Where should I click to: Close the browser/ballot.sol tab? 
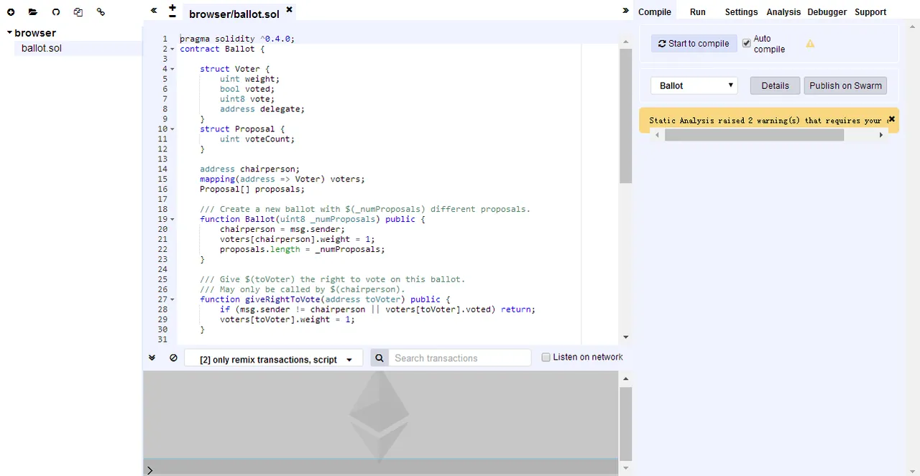coord(289,9)
